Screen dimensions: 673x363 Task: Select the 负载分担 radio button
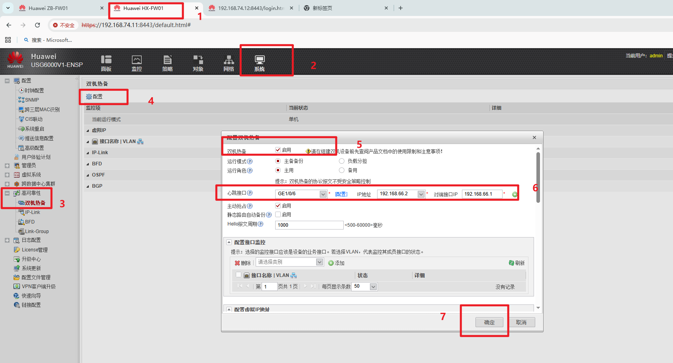point(342,161)
